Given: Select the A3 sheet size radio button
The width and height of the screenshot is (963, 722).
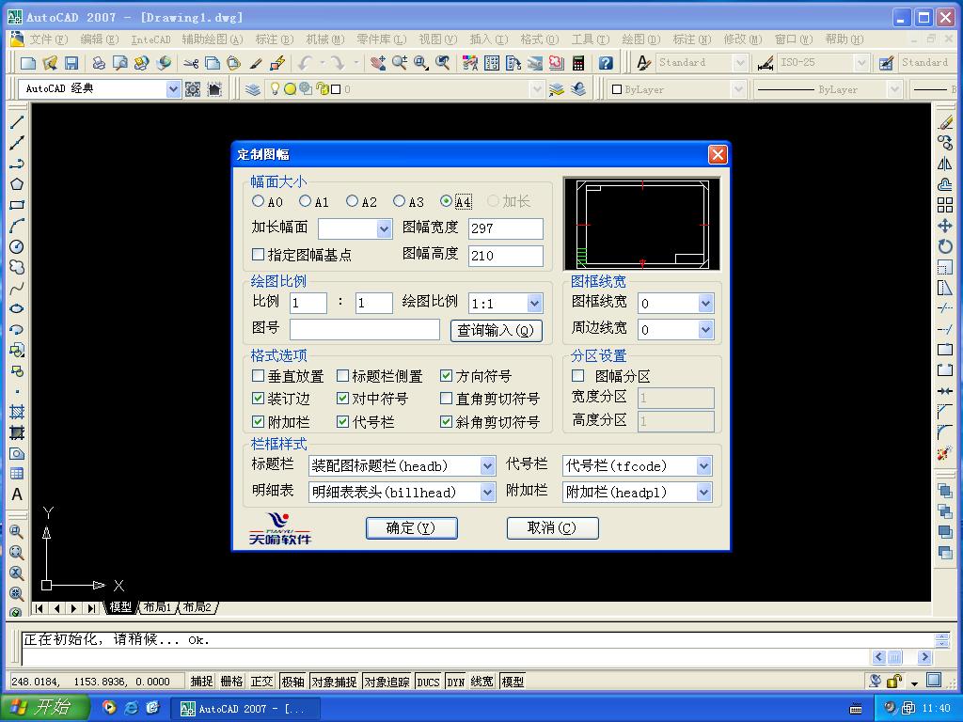Looking at the screenshot, I should 399,201.
